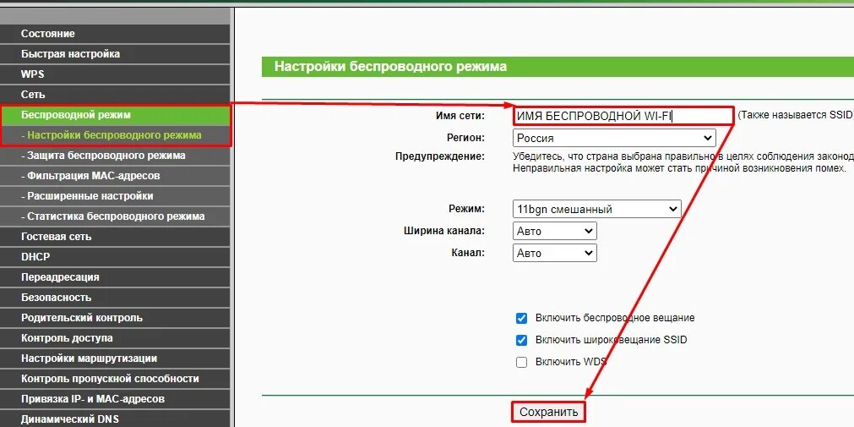Expand the Канал dropdown
854x427 pixels.
[x=555, y=253]
